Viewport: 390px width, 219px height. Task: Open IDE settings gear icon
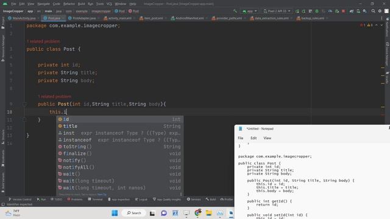(380, 11)
